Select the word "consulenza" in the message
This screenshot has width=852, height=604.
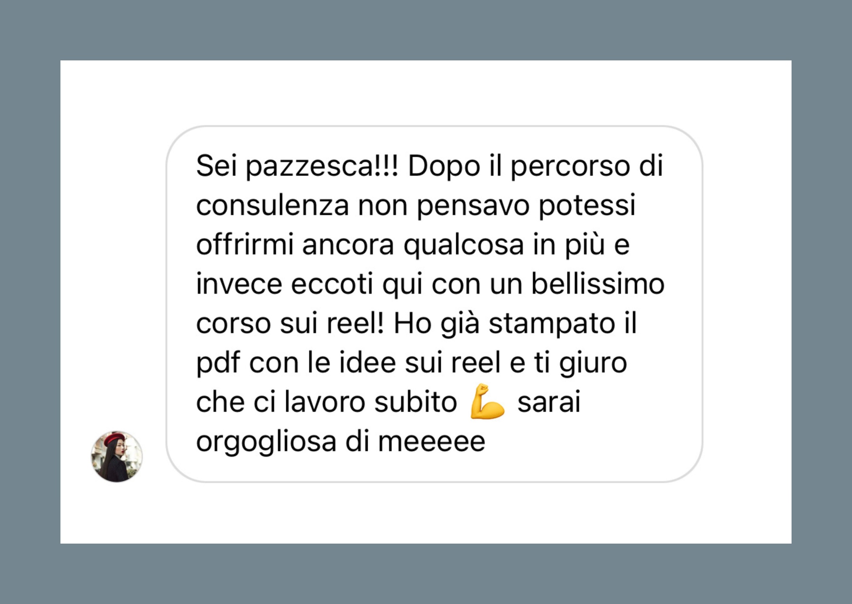(x=272, y=206)
